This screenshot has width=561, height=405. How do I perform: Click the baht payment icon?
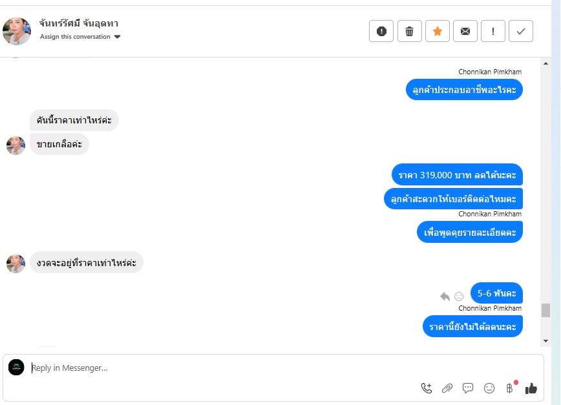(x=509, y=388)
